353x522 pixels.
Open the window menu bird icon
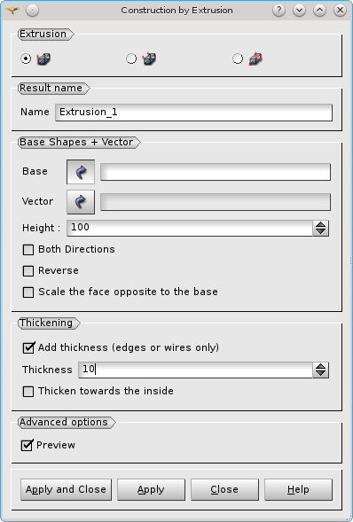coord(12,11)
